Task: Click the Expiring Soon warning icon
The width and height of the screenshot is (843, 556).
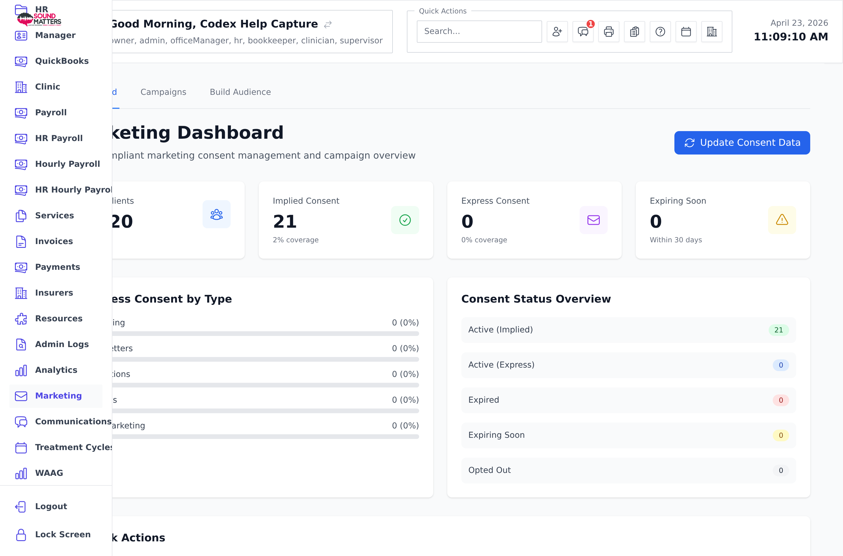Action: (x=782, y=220)
